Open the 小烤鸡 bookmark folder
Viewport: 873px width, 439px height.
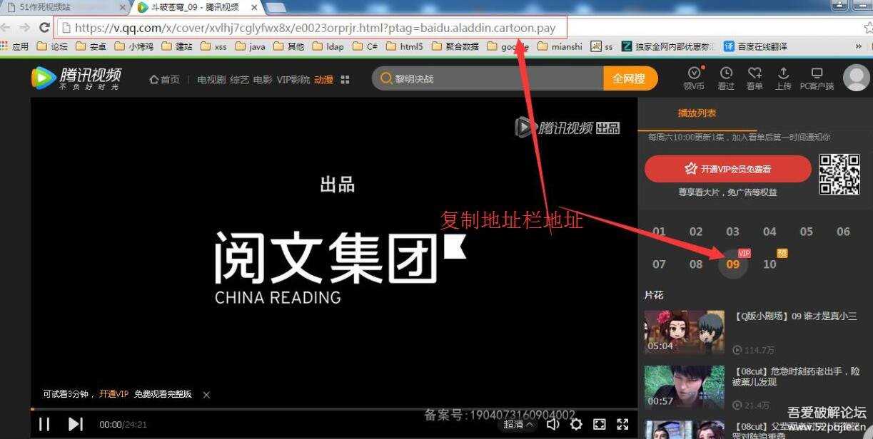point(133,46)
